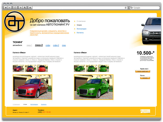Open the Контакты menu link

80,33
